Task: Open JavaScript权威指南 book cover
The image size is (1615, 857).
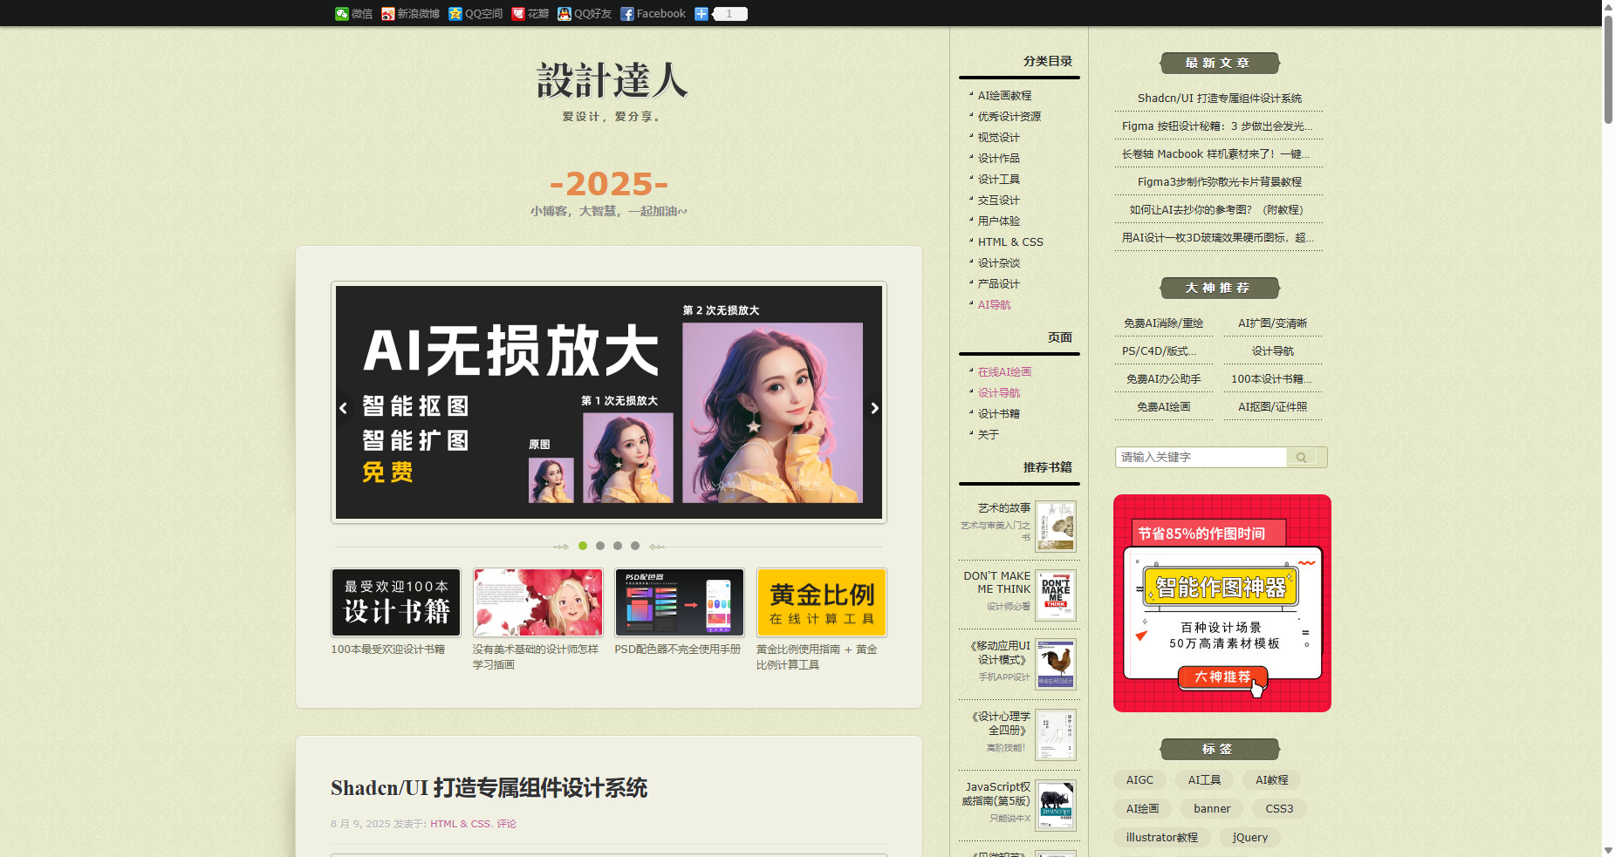Action: pos(1056,806)
